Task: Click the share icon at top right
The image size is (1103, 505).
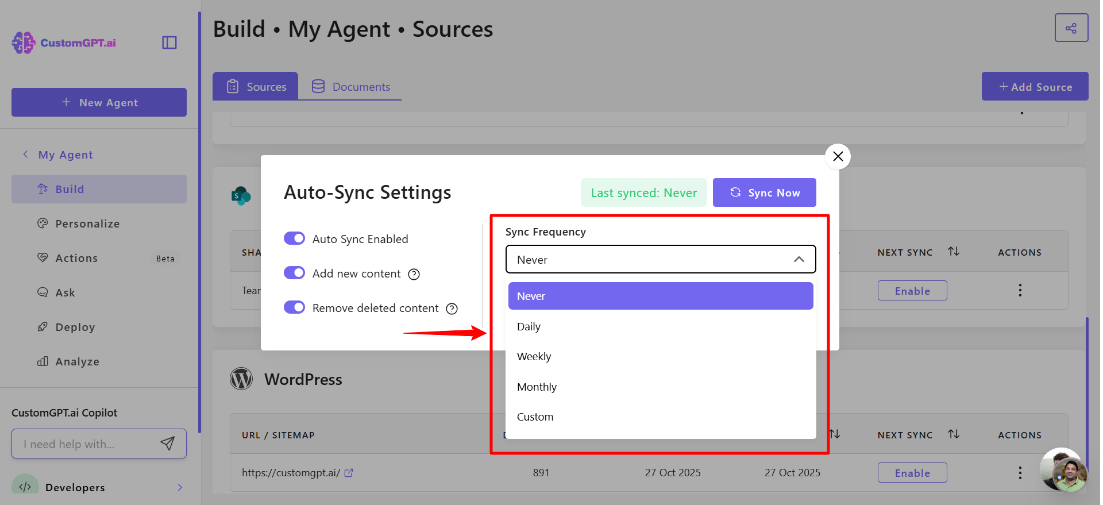Action: [1071, 28]
